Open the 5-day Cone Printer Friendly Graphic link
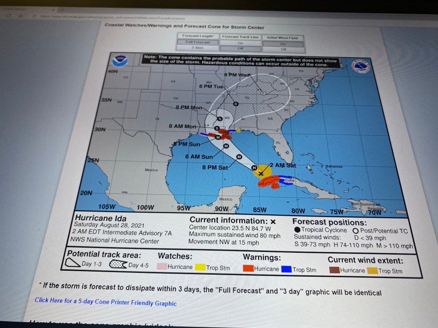 tap(105, 302)
